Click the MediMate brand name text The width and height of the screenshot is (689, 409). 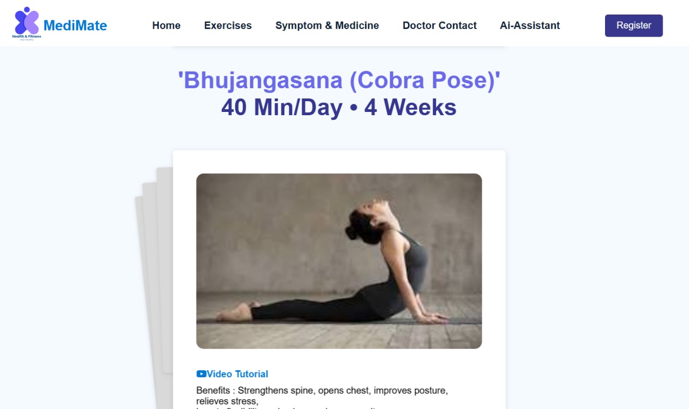tap(75, 25)
